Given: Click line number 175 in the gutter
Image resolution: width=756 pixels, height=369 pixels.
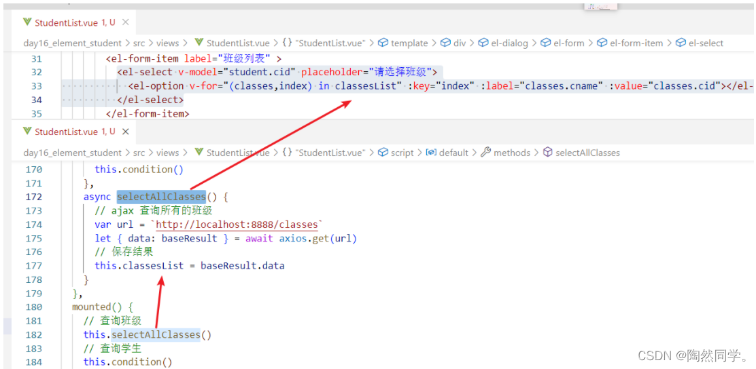Looking at the screenshot, I should [34, 238].
